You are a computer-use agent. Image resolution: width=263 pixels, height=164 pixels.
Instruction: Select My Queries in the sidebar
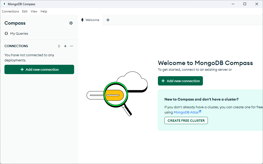20,33
